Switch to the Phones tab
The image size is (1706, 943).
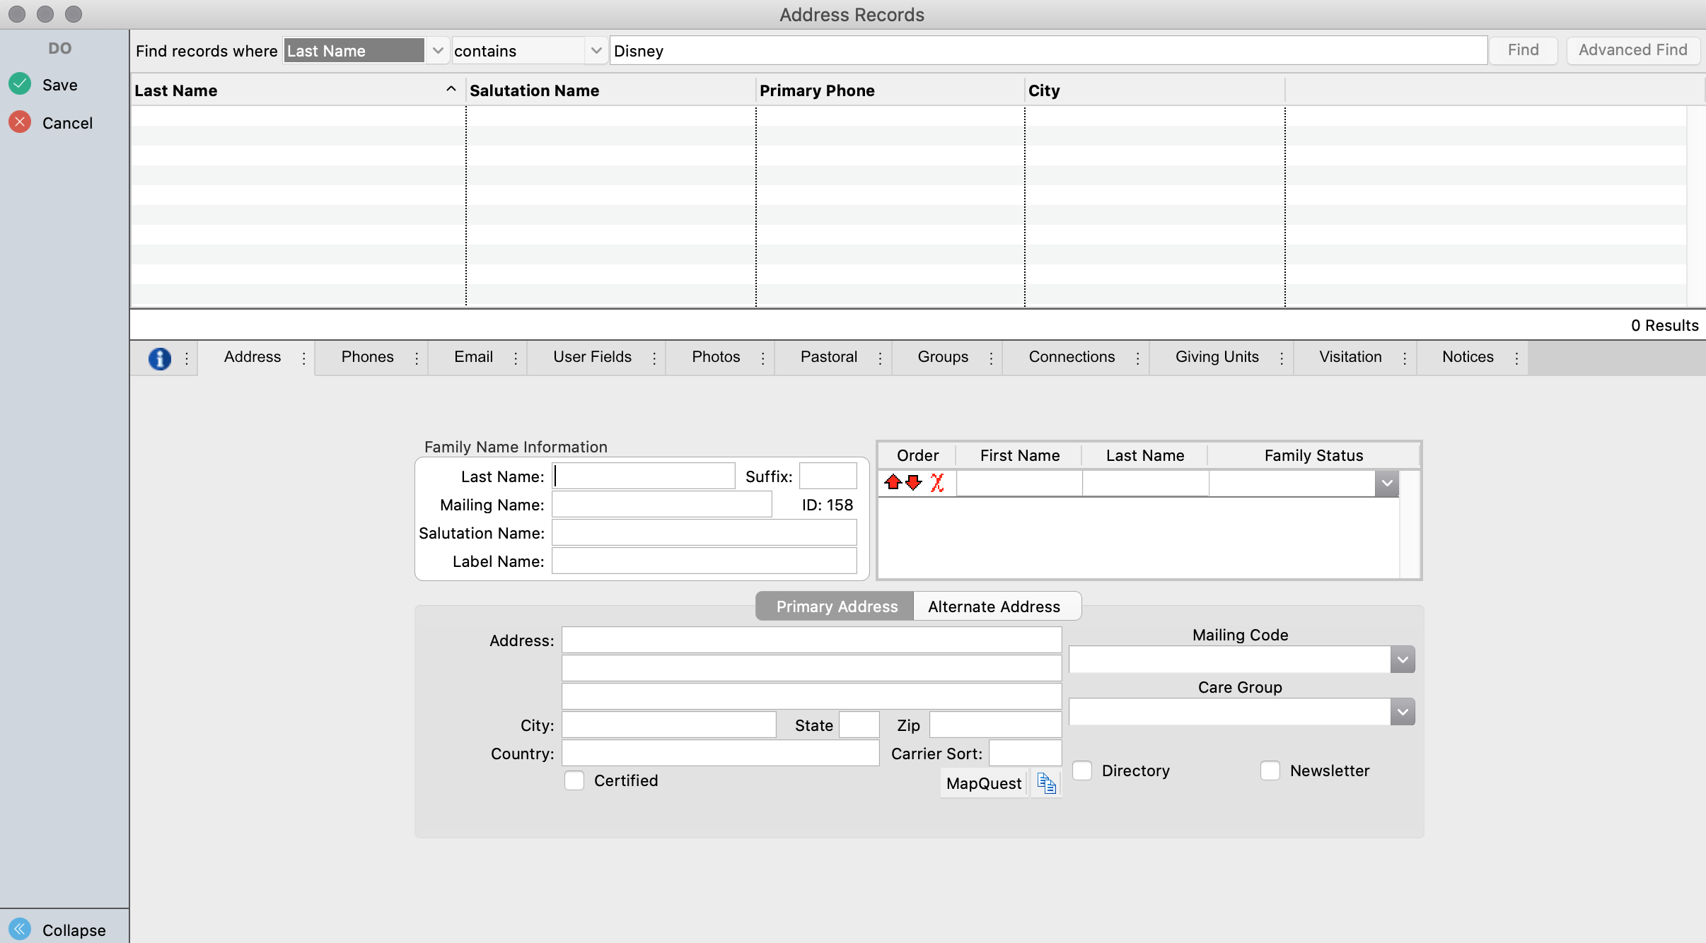coord(367,357)
